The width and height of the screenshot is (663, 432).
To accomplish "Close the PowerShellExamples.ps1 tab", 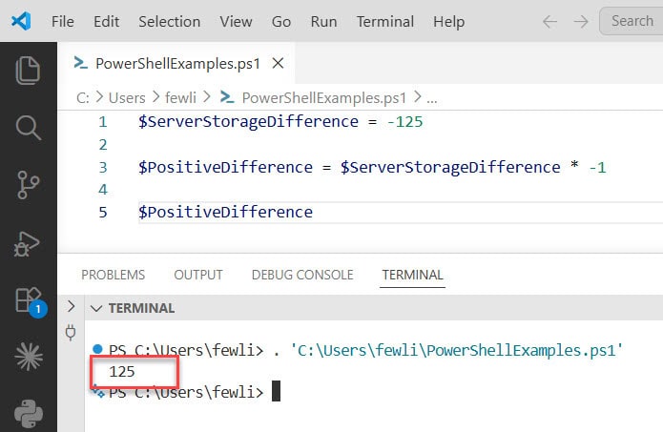I will click(278, 63).
